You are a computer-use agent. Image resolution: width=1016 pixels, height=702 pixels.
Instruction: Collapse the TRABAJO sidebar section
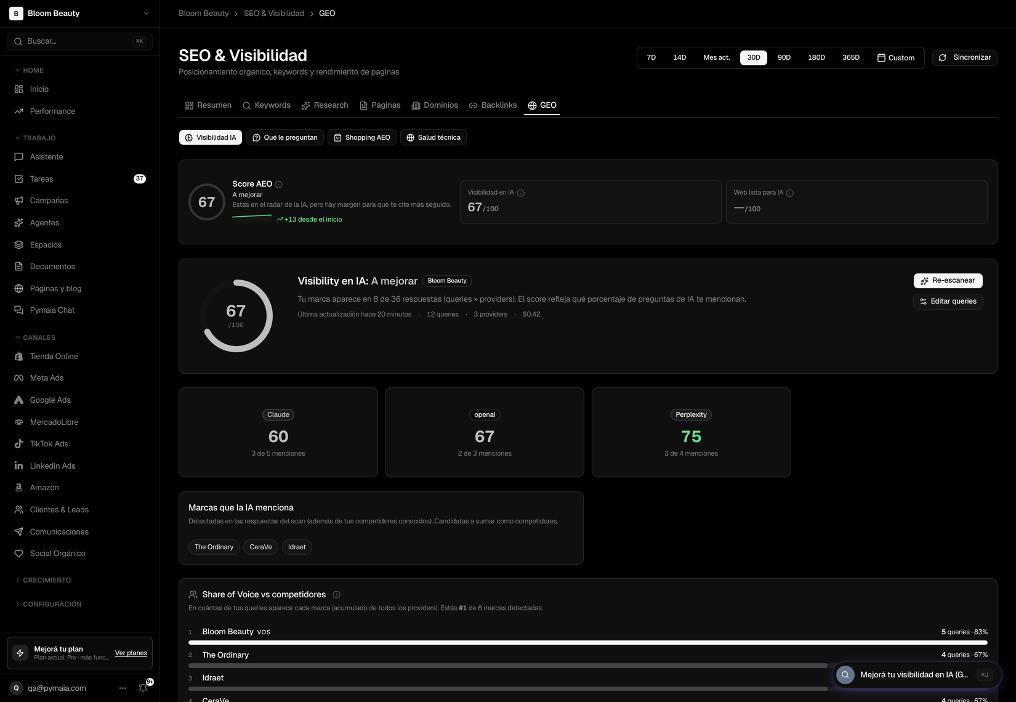click(35, 139)
